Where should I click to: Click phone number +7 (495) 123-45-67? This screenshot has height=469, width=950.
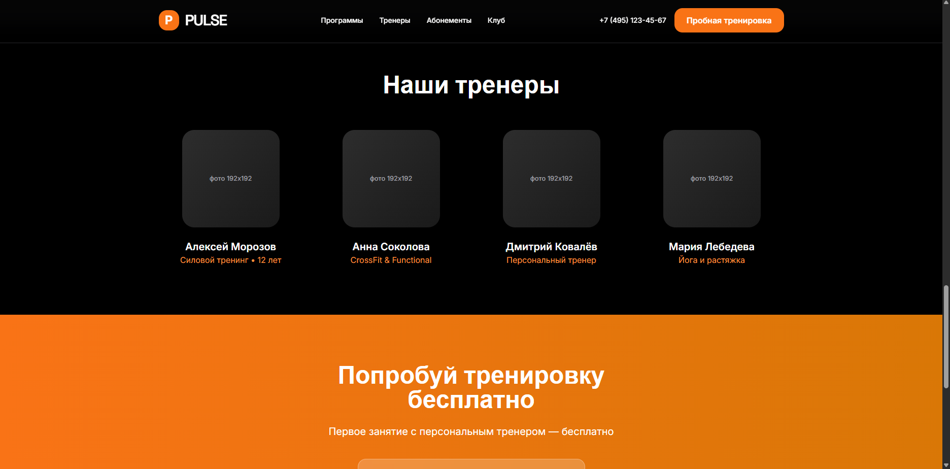click(x=633, y=20)
